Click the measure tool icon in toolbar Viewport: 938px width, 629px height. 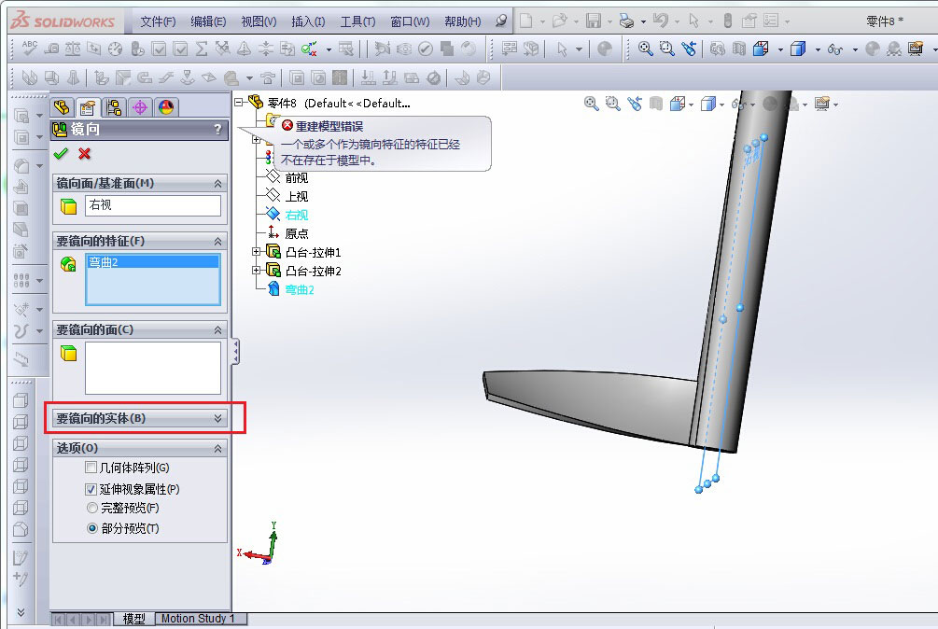[51, 49]
